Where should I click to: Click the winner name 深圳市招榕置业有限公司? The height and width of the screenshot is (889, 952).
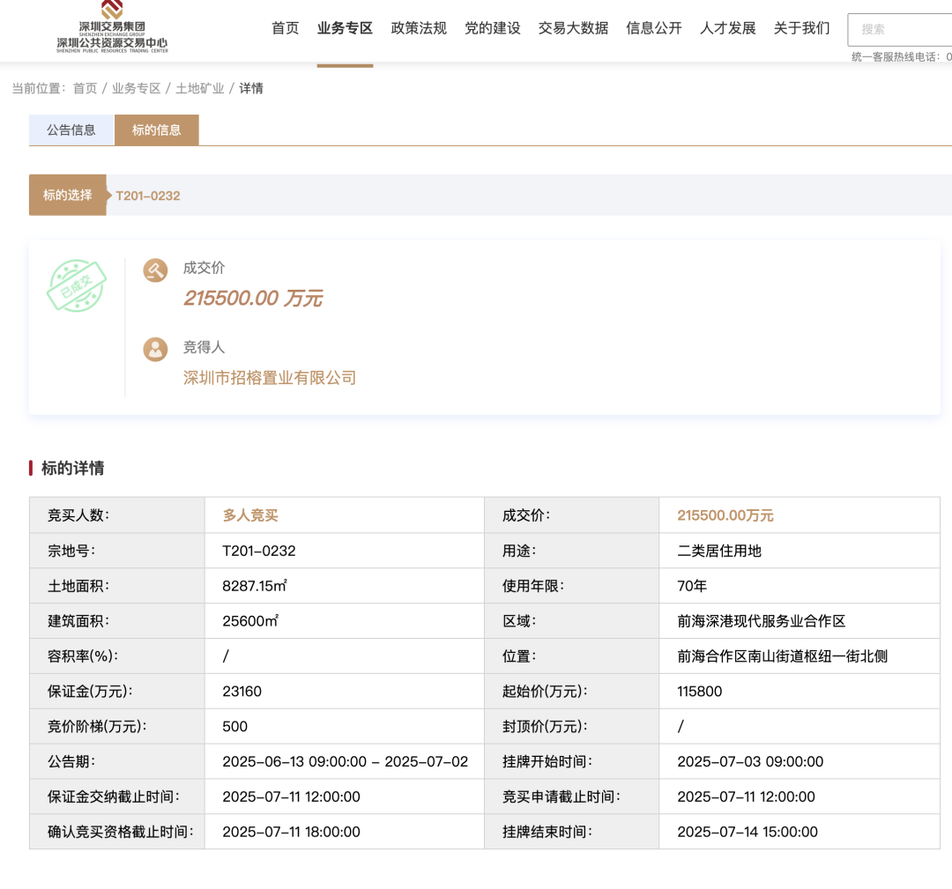click(269, 378)
